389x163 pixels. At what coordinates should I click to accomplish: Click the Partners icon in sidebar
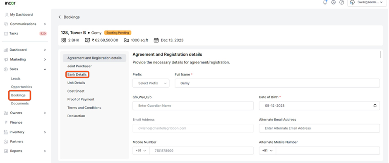pyautogui.click(x=6, y=142)
